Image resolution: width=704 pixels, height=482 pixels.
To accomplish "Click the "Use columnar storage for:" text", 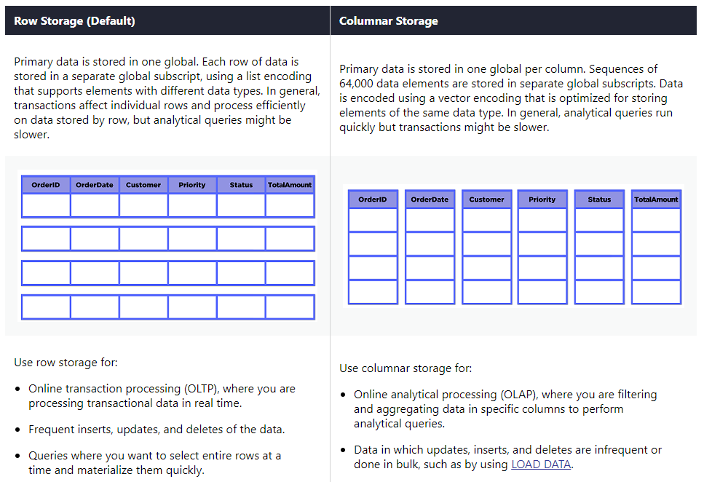I will 406,368.
